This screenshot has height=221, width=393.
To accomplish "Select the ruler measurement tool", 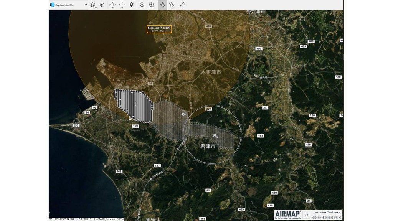I will pos(182,5).
